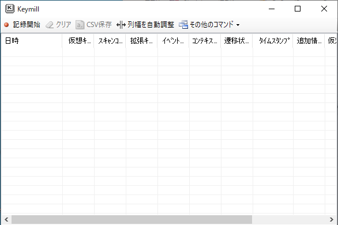
Task: Click the eraser clear icon
Action: (x=50, y=25)
